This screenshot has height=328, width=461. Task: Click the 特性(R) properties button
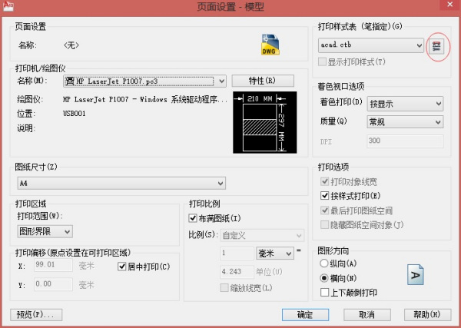[x=263, y=81]
